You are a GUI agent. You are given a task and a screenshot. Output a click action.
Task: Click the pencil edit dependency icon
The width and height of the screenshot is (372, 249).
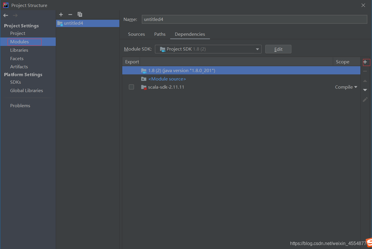click(365, 99)
